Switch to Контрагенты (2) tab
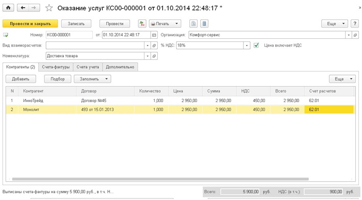Viewport: 362px width, 200px height. pyautogui.click(x=20, y=67)
